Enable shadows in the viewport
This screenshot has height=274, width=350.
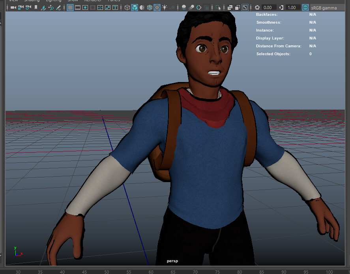click(183, 7)
